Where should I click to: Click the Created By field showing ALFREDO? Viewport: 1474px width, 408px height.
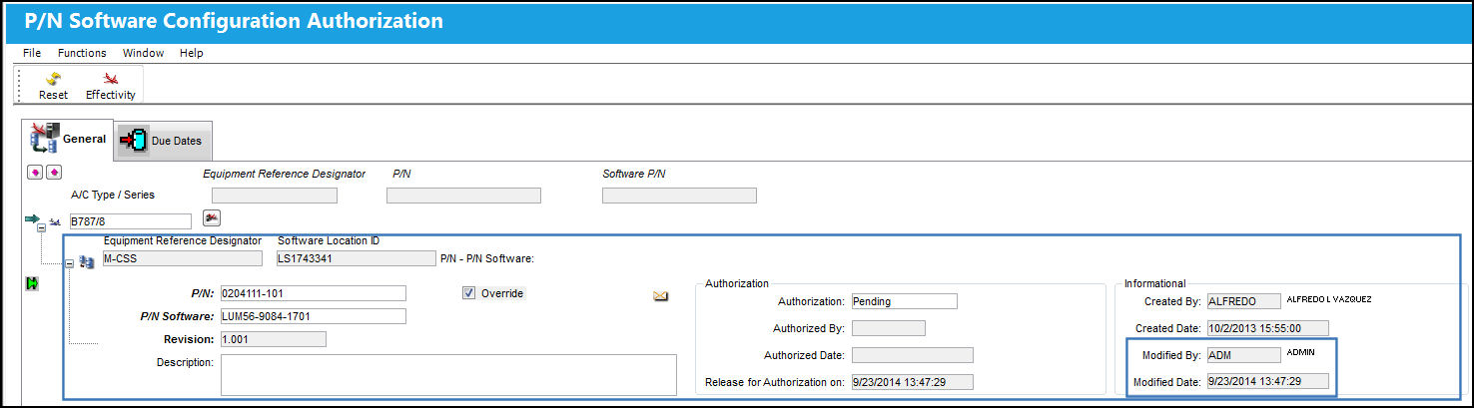pyautogui.click(x=1243, y=301)
